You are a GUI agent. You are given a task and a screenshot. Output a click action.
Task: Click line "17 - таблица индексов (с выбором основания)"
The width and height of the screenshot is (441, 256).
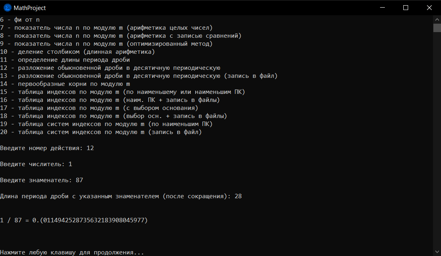[99, 108]
